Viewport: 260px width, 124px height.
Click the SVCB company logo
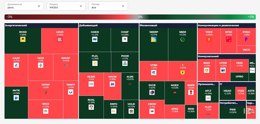(152, 92)
